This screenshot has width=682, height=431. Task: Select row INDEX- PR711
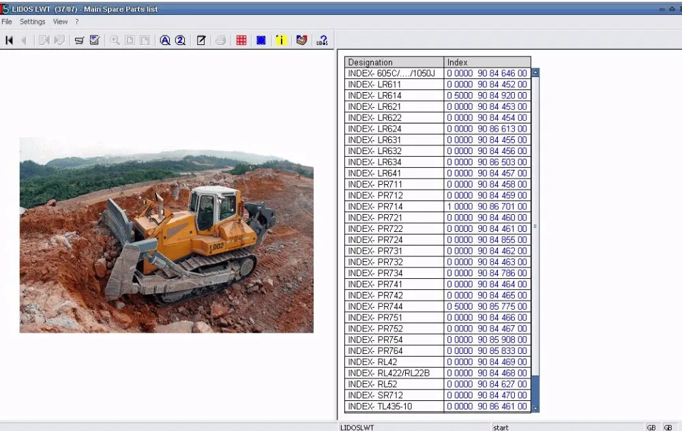(x=438, y=184)
